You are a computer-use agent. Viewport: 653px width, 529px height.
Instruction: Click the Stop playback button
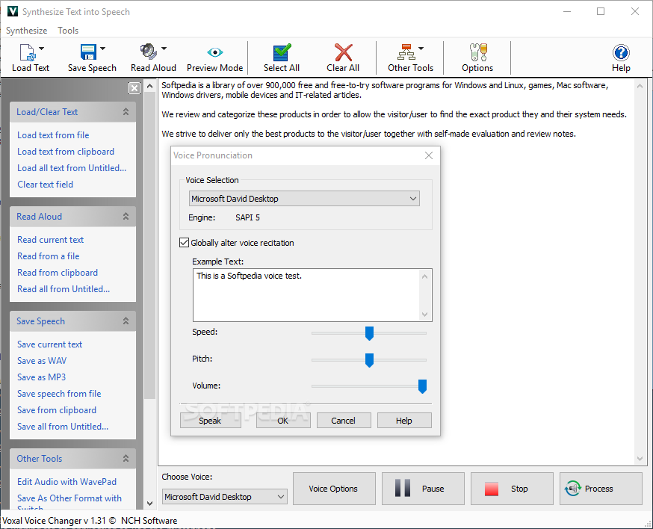pyautogui.click(x=512, y=489)
